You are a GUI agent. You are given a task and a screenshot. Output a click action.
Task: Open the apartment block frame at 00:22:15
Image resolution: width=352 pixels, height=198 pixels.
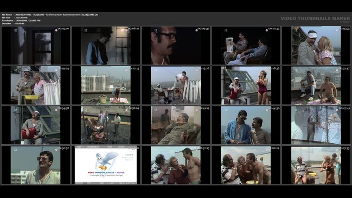pyautogui.click(x=106, y=85)
